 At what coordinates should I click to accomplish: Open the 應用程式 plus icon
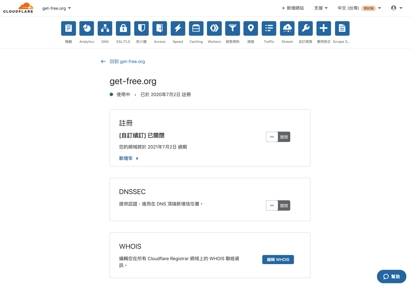[x=324, y=28]
